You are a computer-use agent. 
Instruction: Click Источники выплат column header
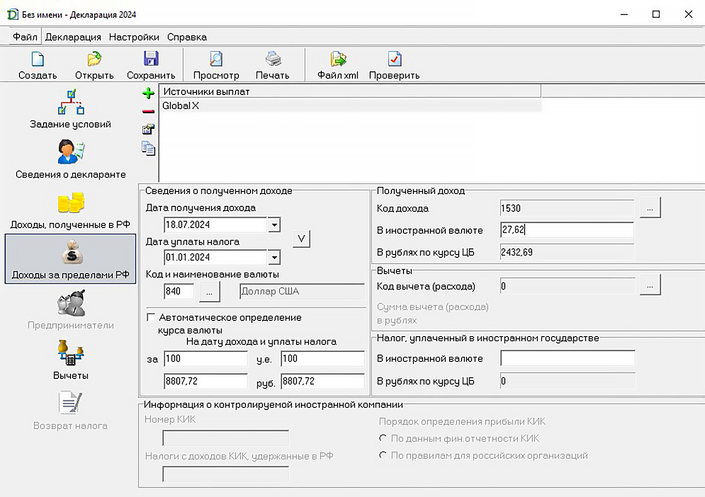(350, 91)
